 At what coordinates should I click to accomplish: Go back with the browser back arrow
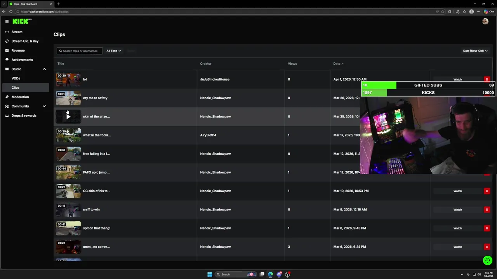click(x=4, y=12)
